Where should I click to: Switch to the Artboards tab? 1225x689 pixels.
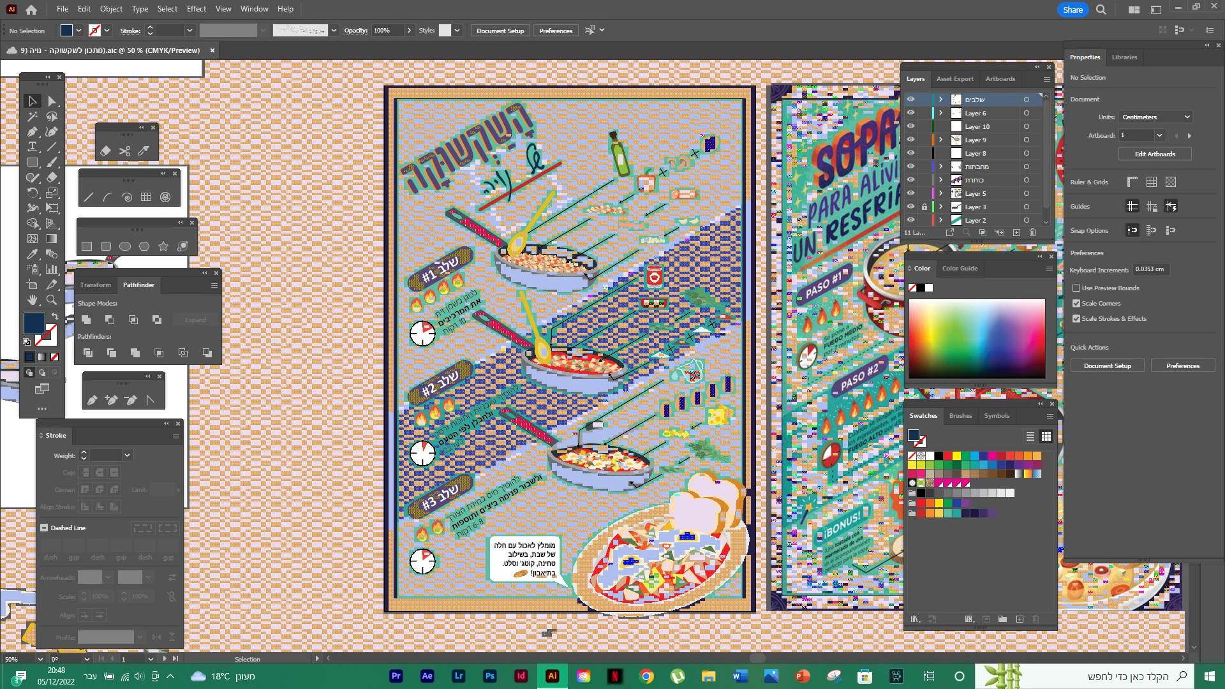[x=1000, y=79]
